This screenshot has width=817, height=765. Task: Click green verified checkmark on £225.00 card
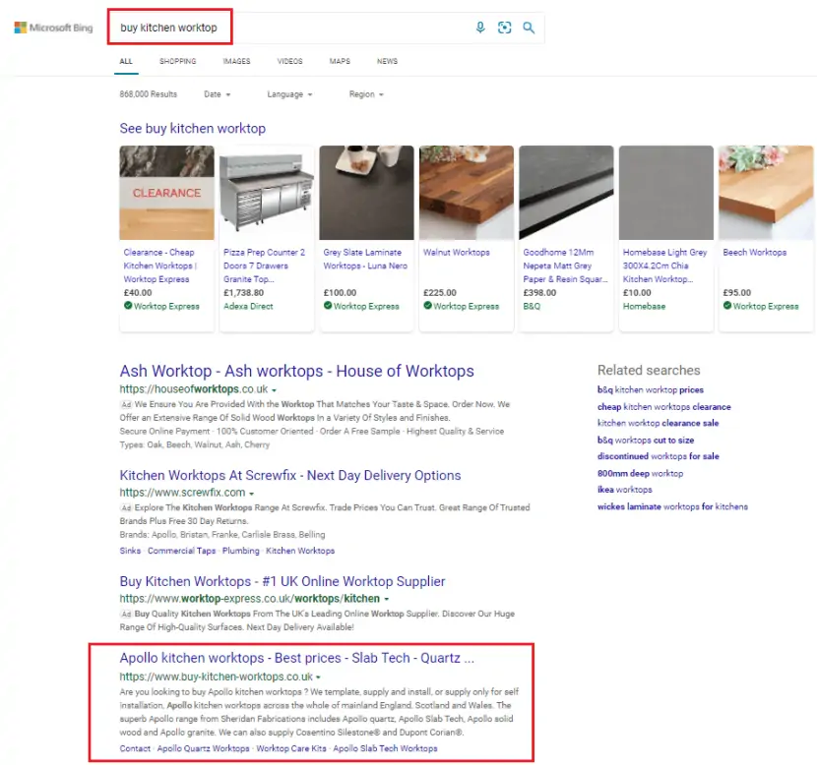(427, 306)
